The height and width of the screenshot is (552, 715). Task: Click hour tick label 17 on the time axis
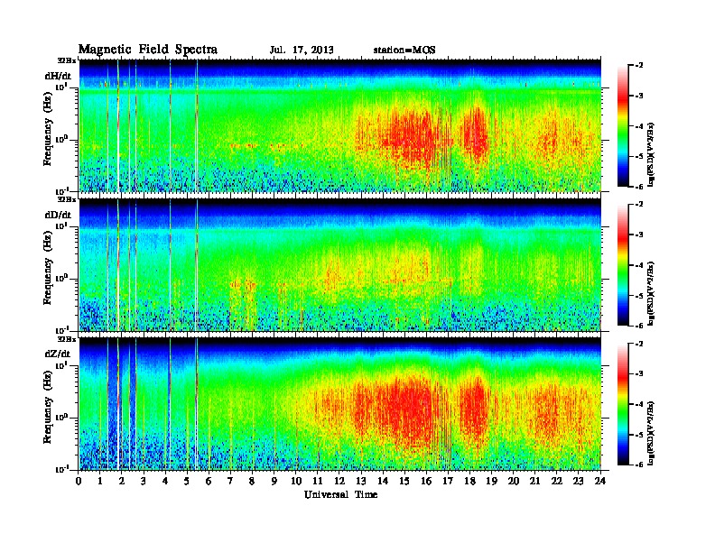point(449,482)
